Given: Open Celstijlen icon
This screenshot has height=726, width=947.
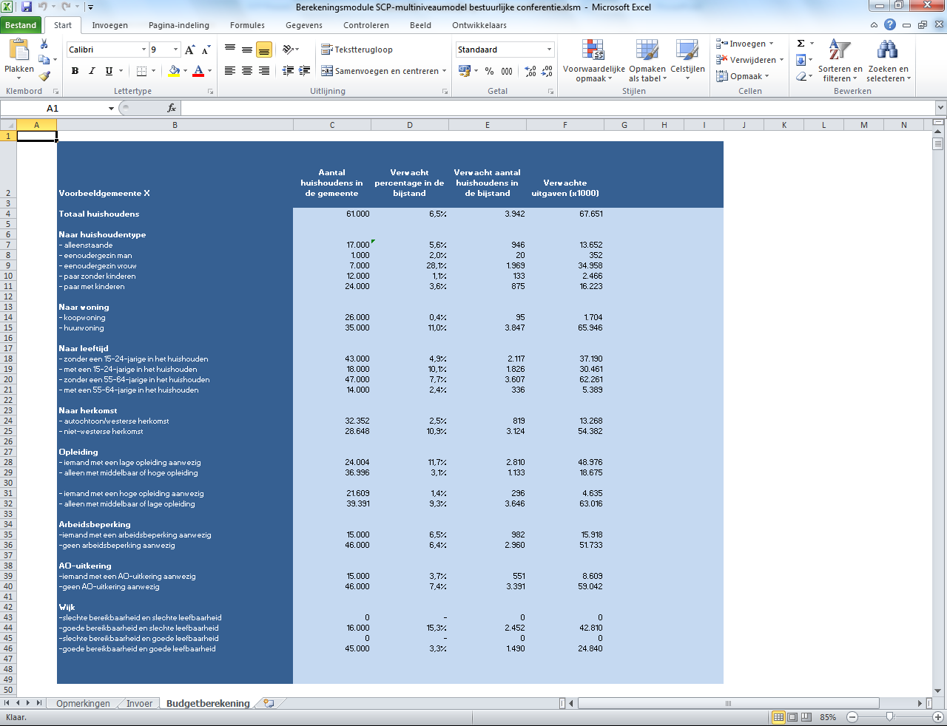Looking at the screenshot, I should point(687,50).
